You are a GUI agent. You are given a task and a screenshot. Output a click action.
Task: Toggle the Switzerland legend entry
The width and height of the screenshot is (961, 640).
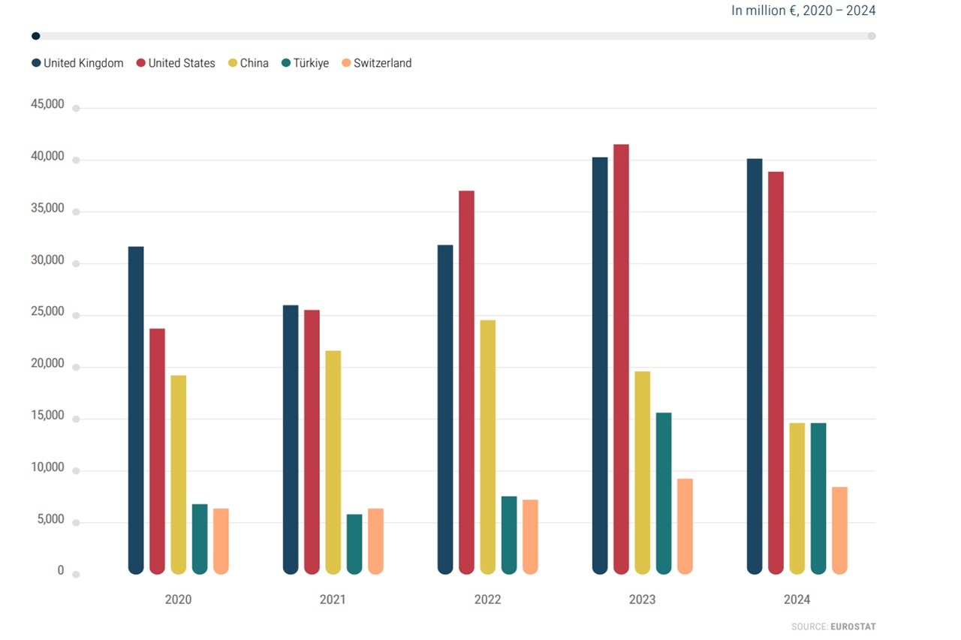point(376,63)
